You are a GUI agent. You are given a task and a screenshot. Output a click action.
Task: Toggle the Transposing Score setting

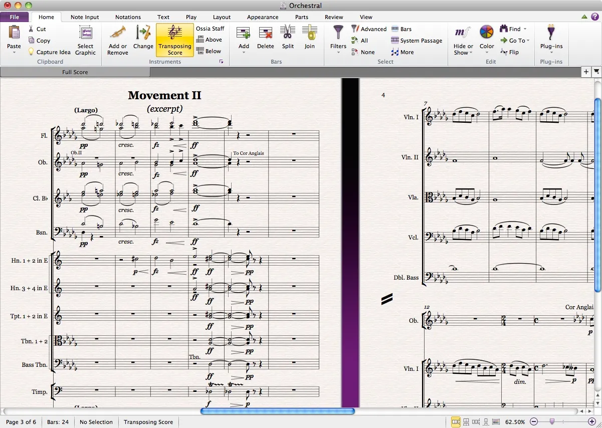click(174, 40)
